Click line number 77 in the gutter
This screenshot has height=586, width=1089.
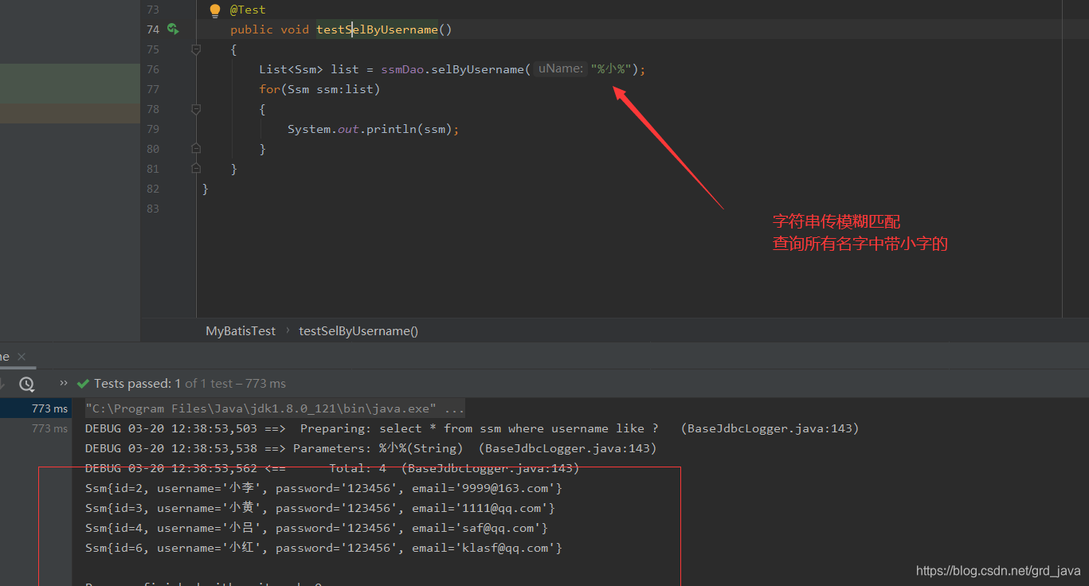click(152, 89)
